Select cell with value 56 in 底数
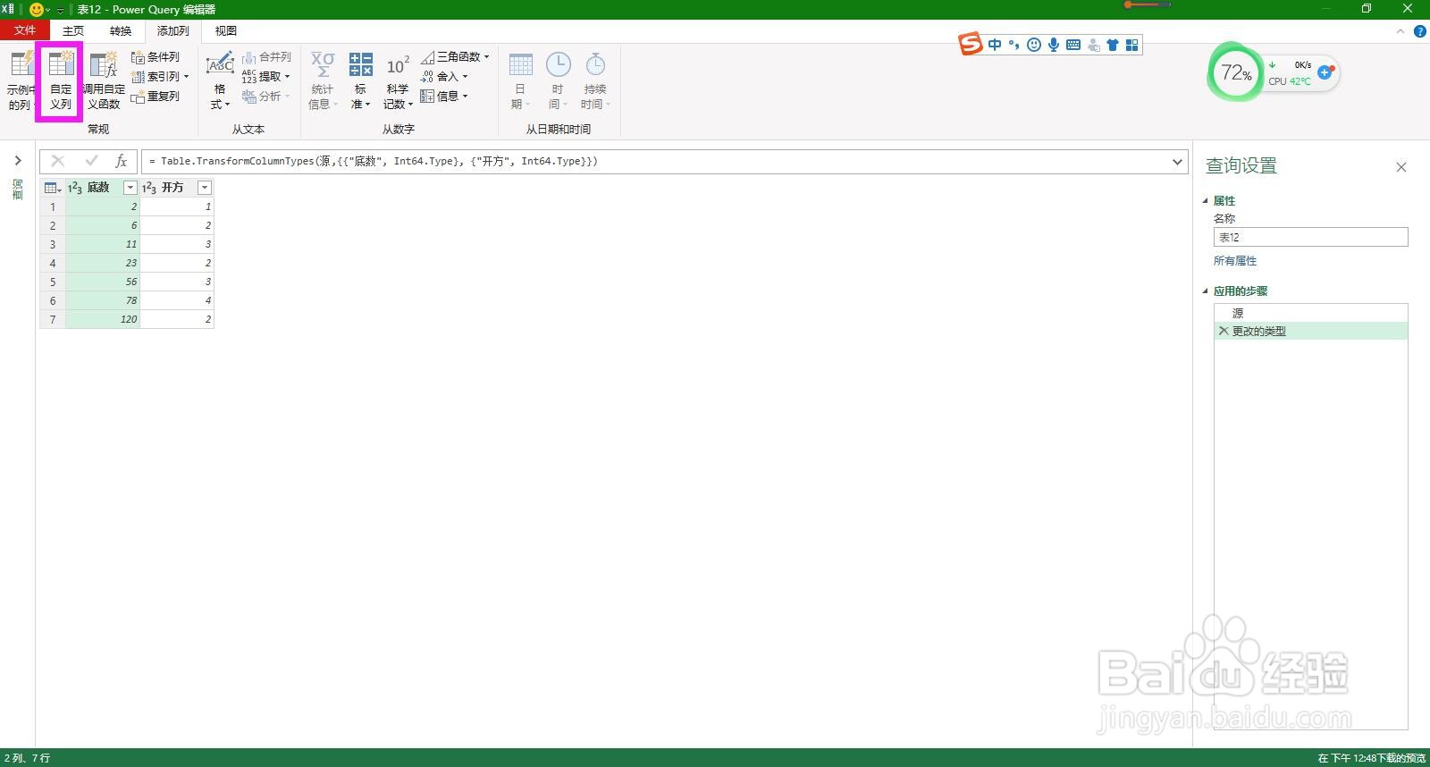 pyautogui.click(x=103, y=282)
